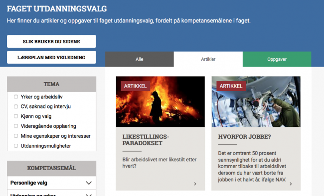Screen dimensions: 324x196
Task: Open Læreplan med veiledning button
Action: pos(51,57)
